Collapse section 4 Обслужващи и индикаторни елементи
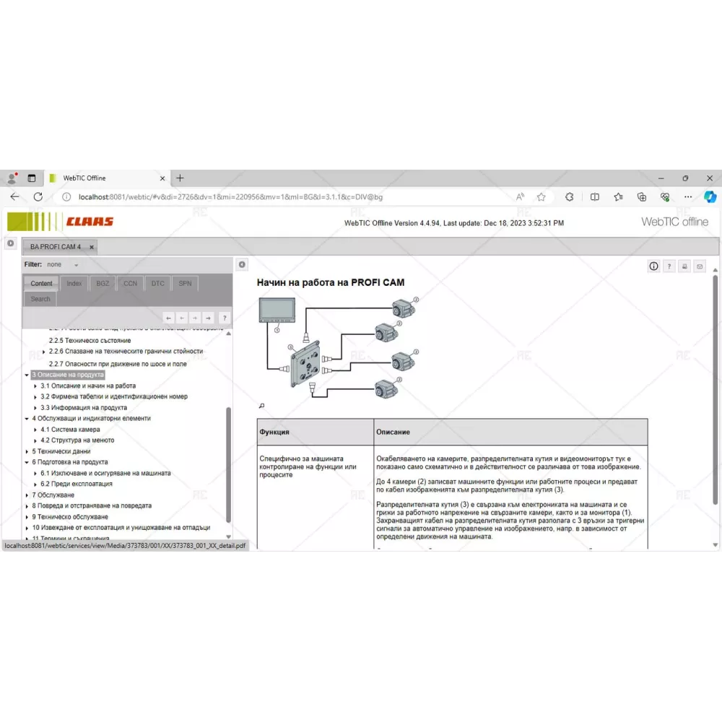Viewport: 722px width, 722px height. pyautogui.click(x=27, y=419)
